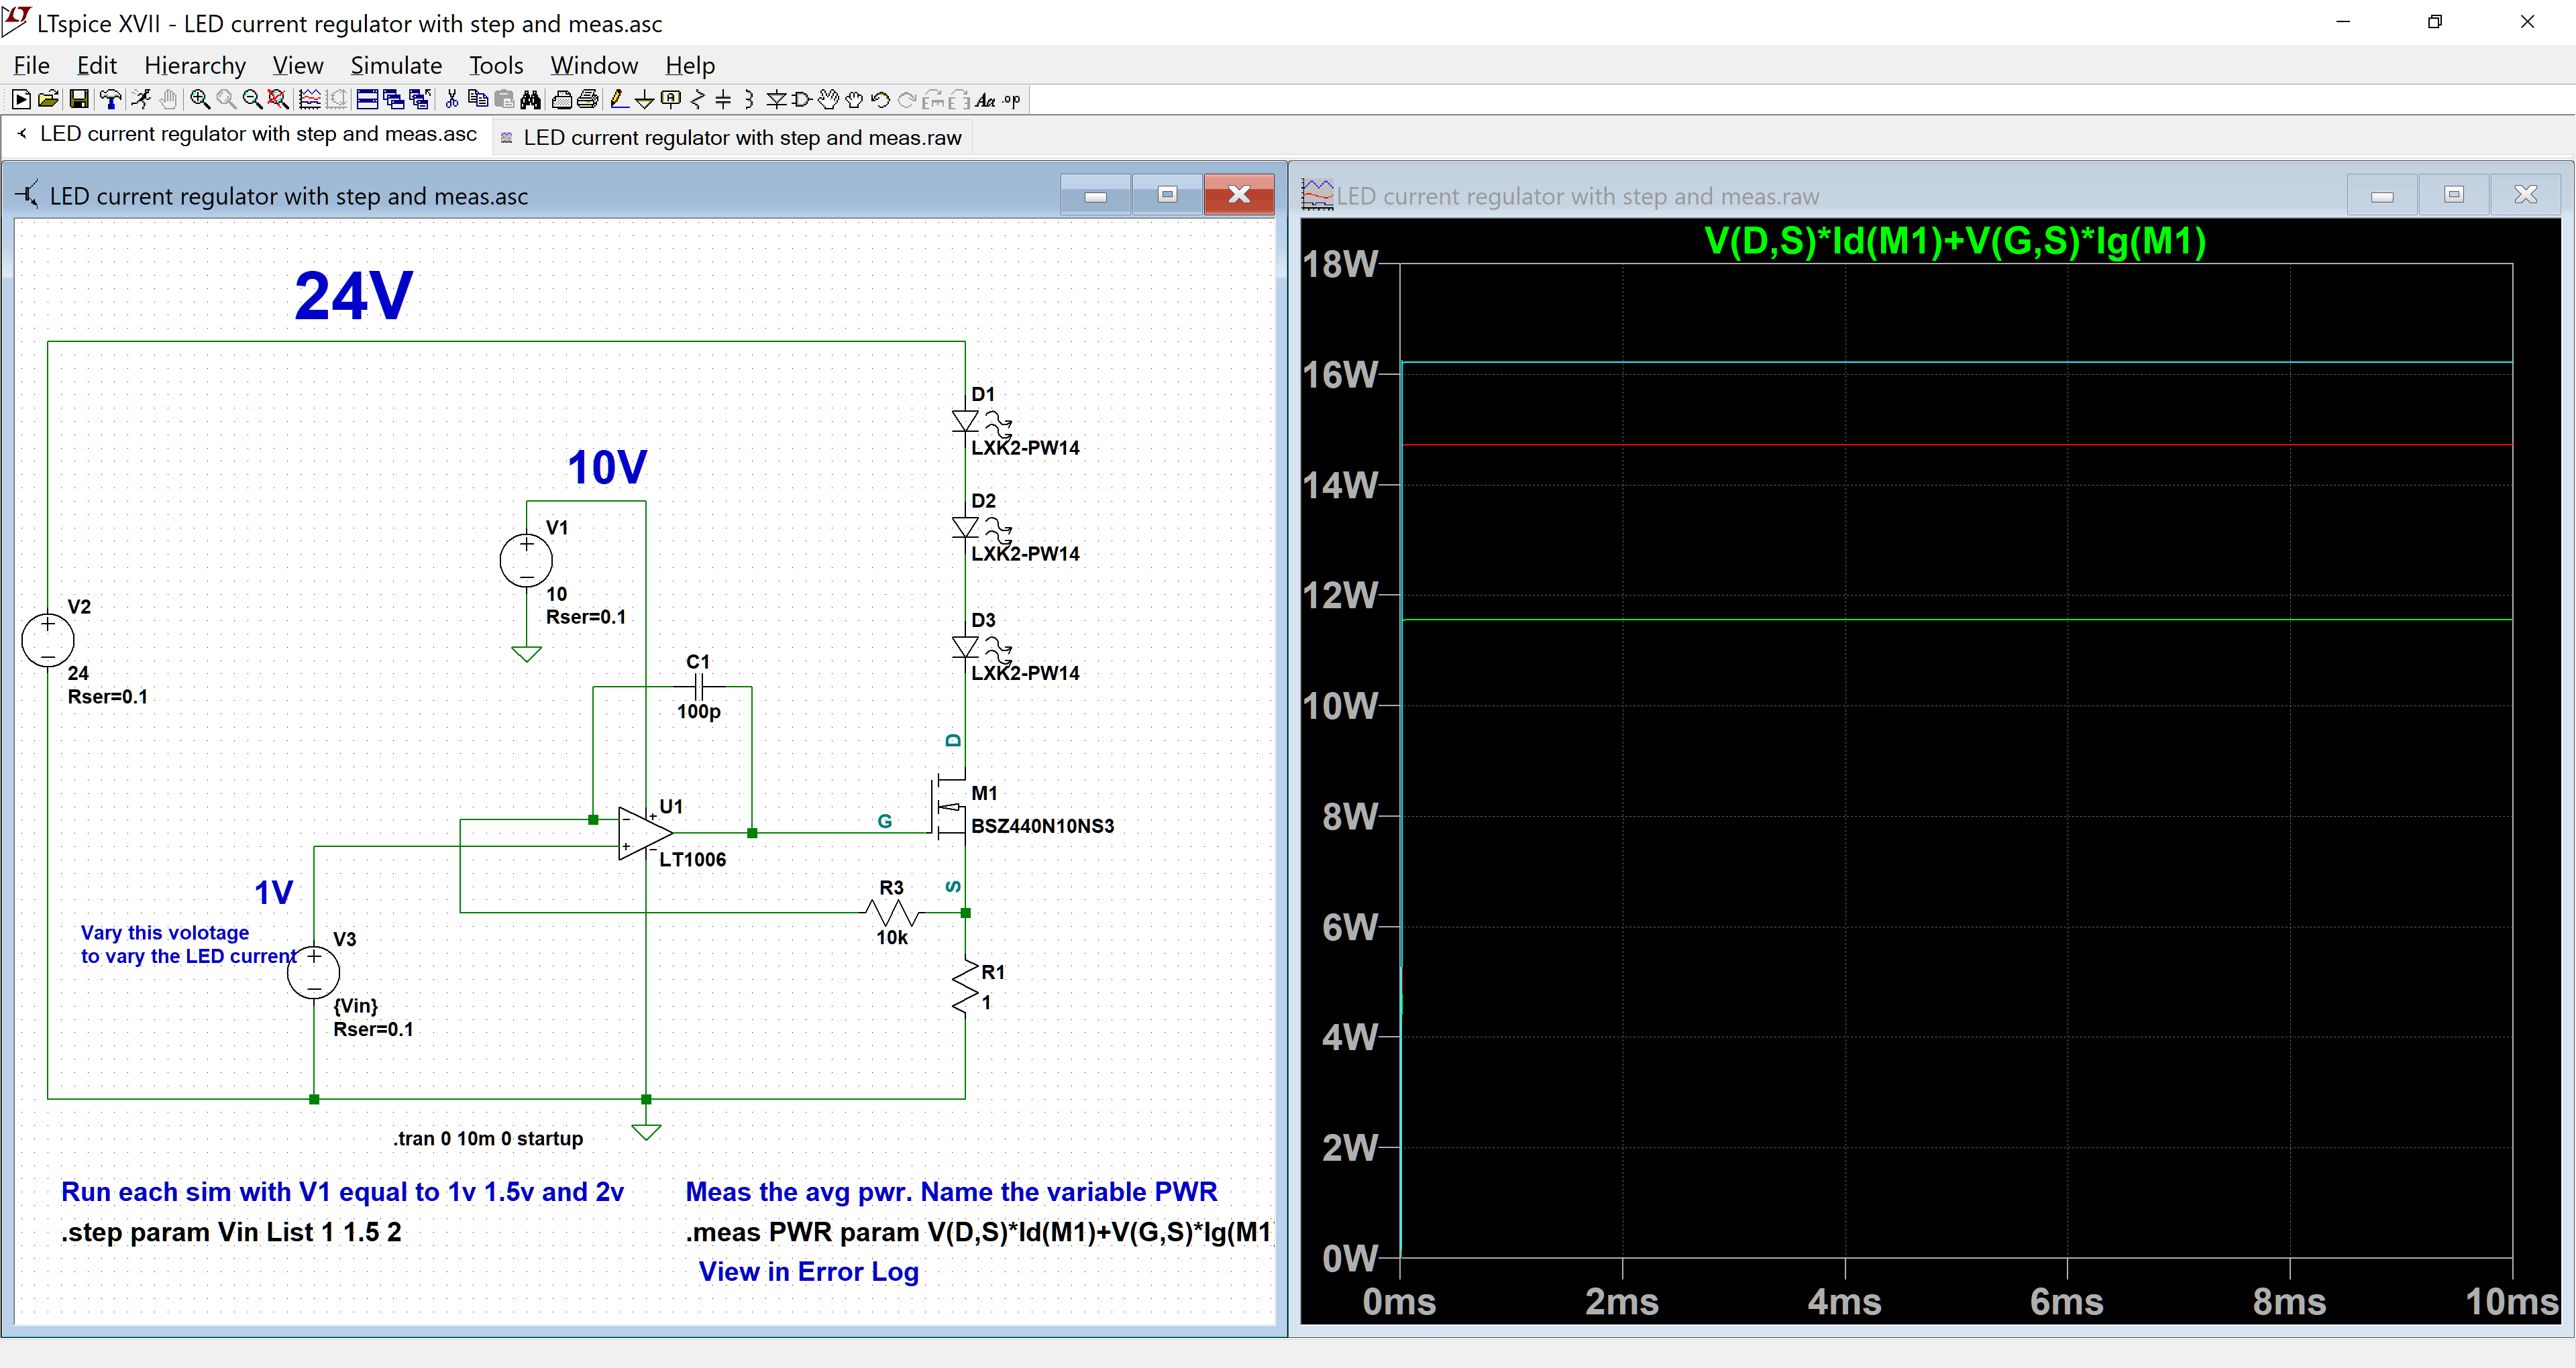
Task: Click the Close All Windows icon
Action: 420,100
